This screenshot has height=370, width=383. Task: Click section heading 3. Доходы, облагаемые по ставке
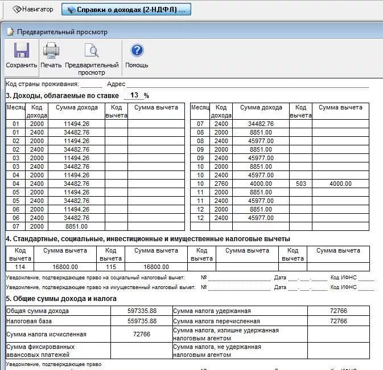(62, 96)
